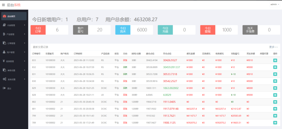Open the action icon for order 831
This screenshot has height=129, width=282.
275,74
